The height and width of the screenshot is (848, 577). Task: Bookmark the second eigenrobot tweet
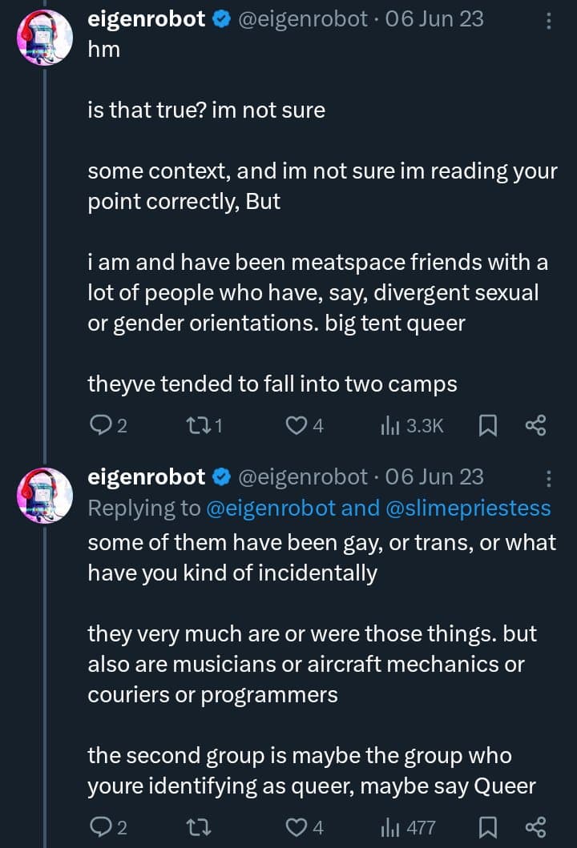click(x=487, y=827)
